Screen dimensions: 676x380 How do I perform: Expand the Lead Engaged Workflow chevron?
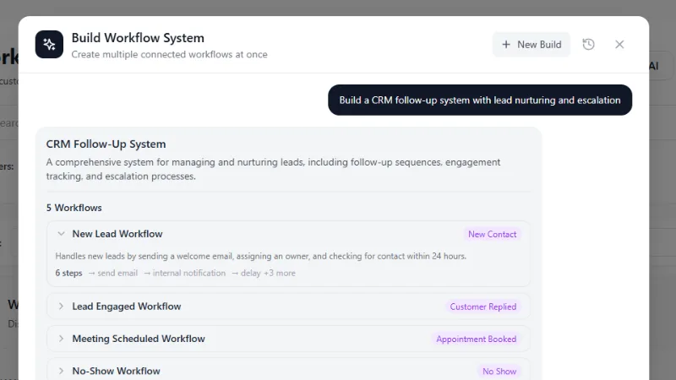61,307
